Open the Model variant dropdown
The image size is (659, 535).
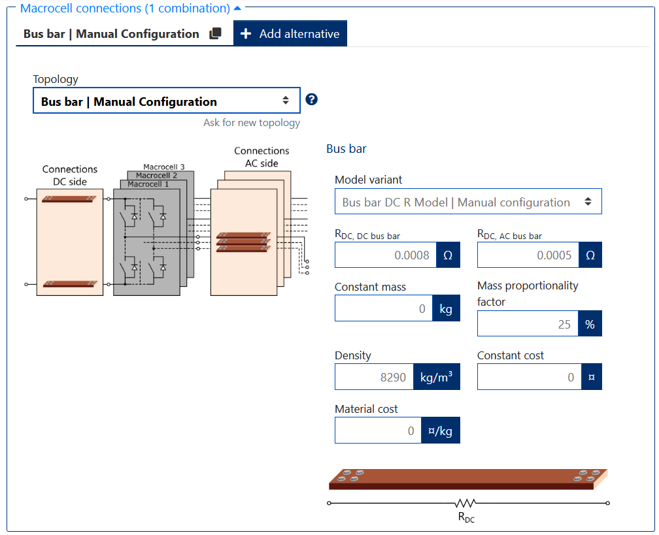click(467, 203)
